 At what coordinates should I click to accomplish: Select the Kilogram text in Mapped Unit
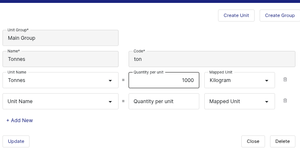[x=220, y=80]
